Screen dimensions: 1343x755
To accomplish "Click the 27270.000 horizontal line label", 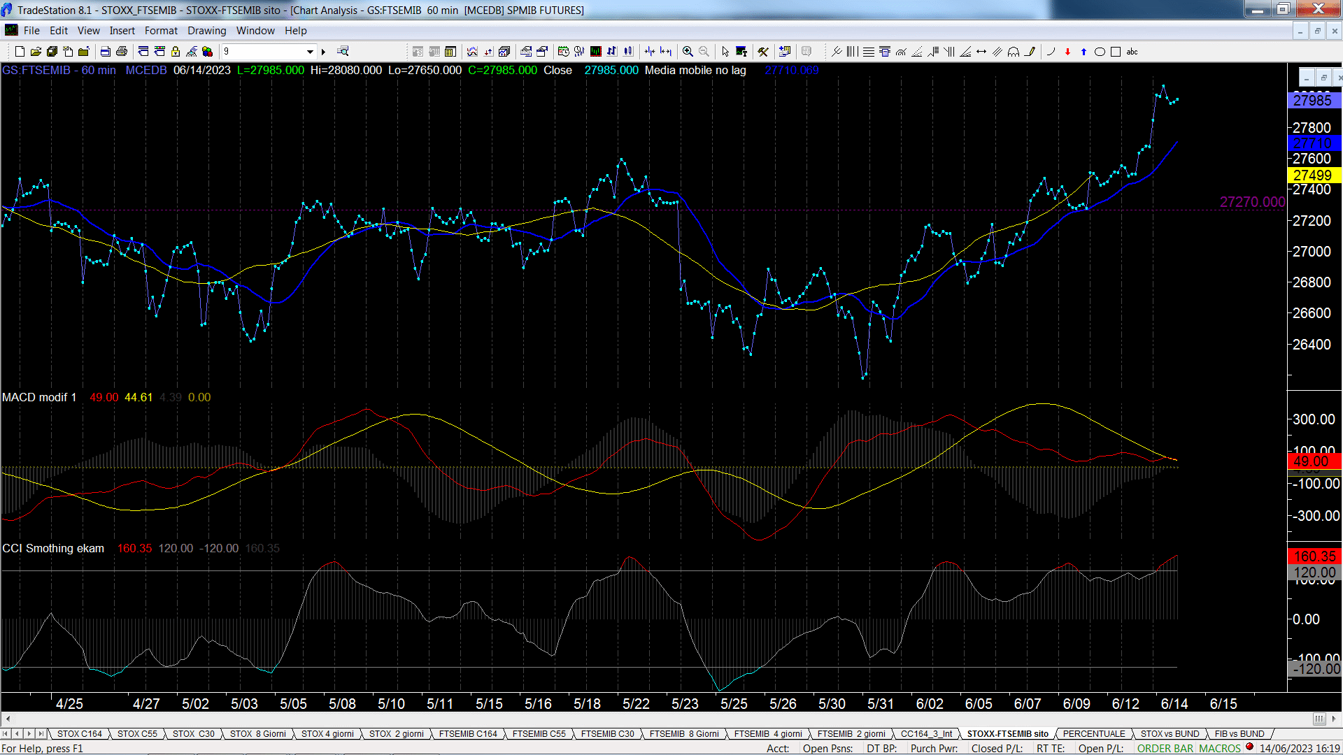I will [x=1252, y=202].
